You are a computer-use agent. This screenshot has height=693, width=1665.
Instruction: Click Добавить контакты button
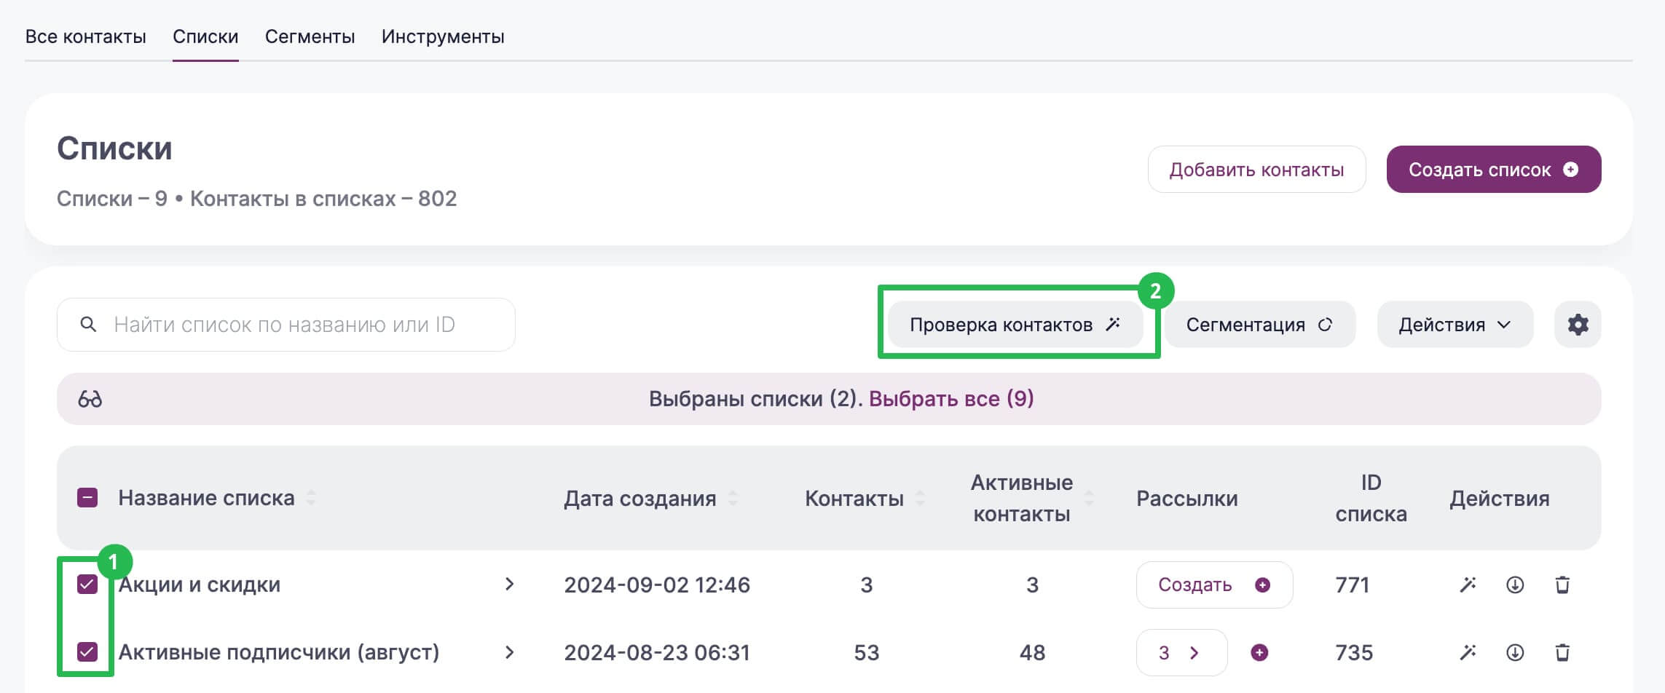pos(1256,170)
